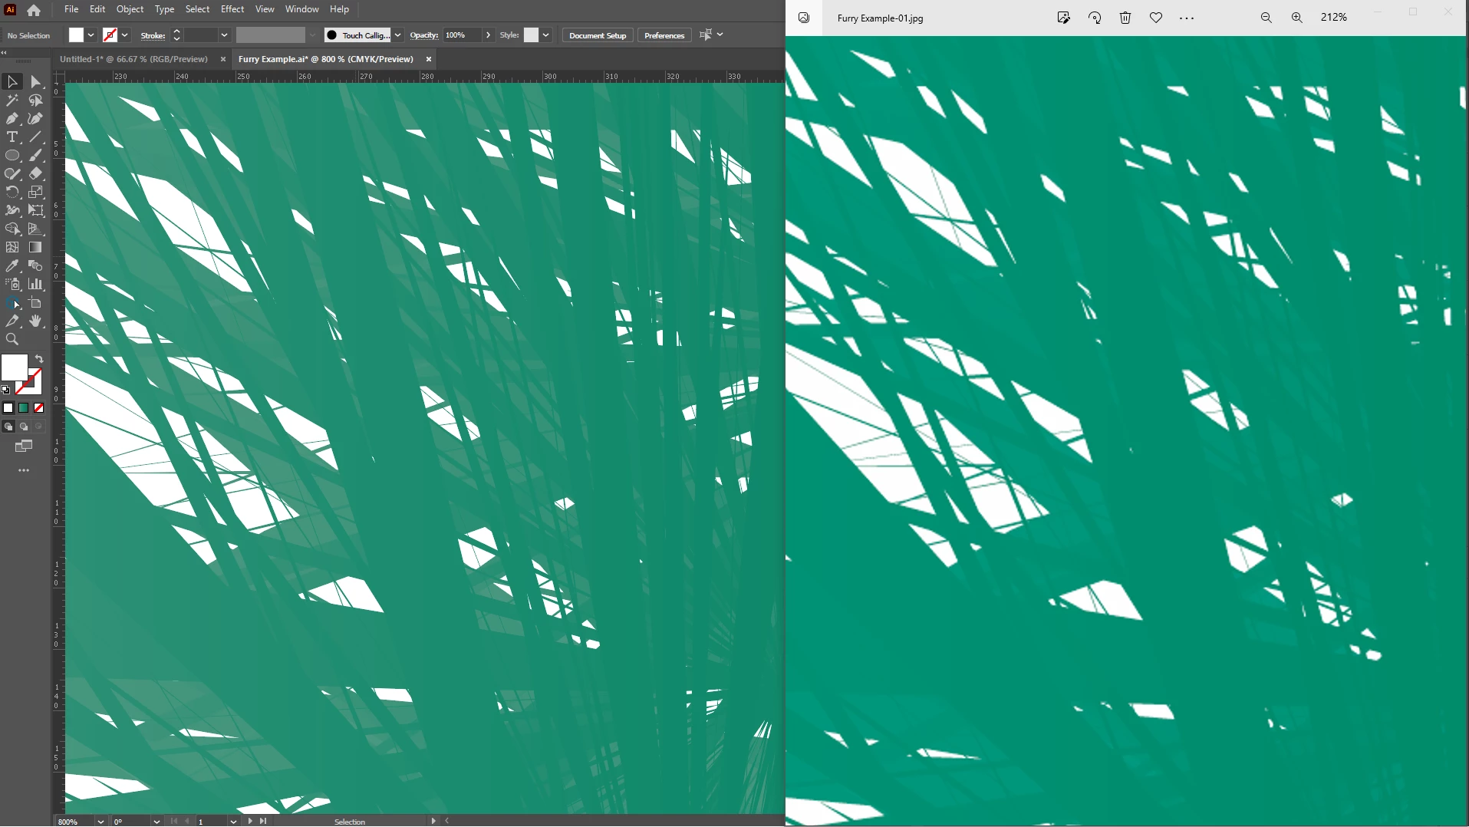Select the Direct Selection tool

[x=35, y=81]
